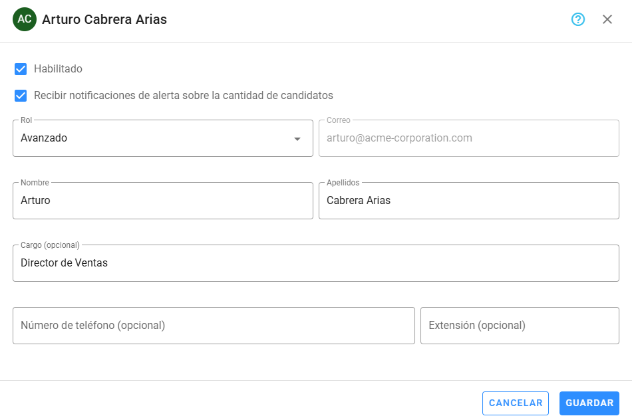The image size is (632, 420).
Task: Select the Nombre field containing Arturo
Action: [163, 200]
